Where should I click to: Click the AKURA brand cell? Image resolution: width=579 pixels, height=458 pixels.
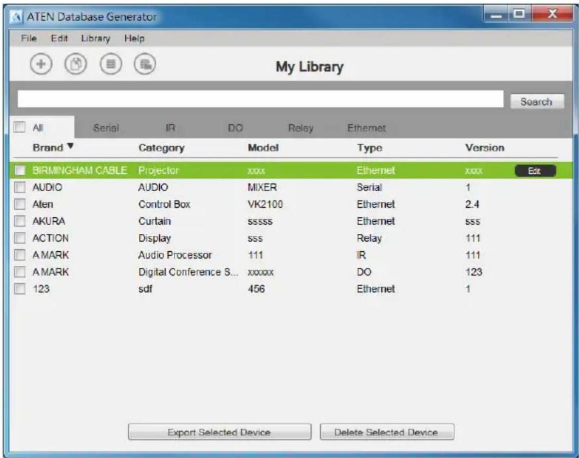point(49,221)
